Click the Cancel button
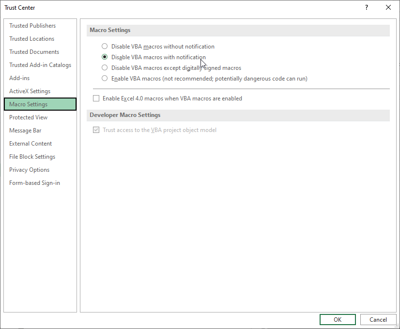Screen dimensions: 400x329 pos(378,320)
